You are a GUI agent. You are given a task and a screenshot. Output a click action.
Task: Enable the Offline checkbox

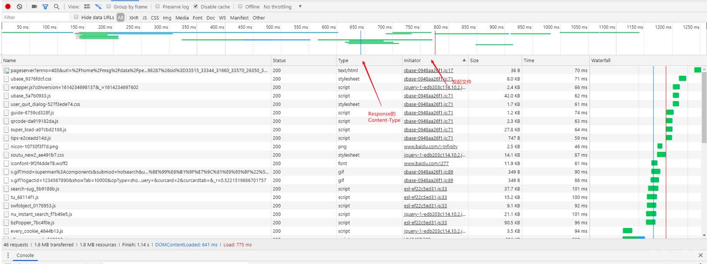point(240,7)
